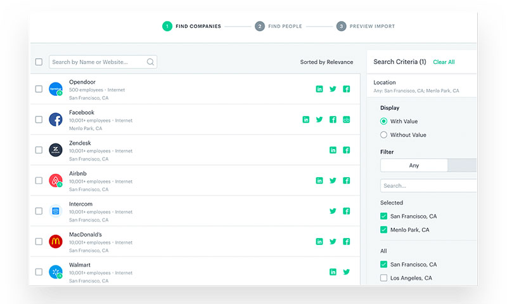Check the Zendesk row checkbox

coord(39,150)
